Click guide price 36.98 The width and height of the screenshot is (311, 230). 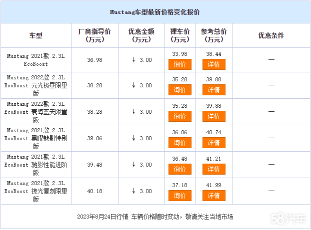[95, 60]
